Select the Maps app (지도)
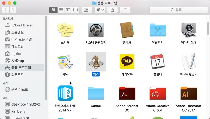This screenshot has width=210, height=119. pyautogui.click(x=65, y=61)
